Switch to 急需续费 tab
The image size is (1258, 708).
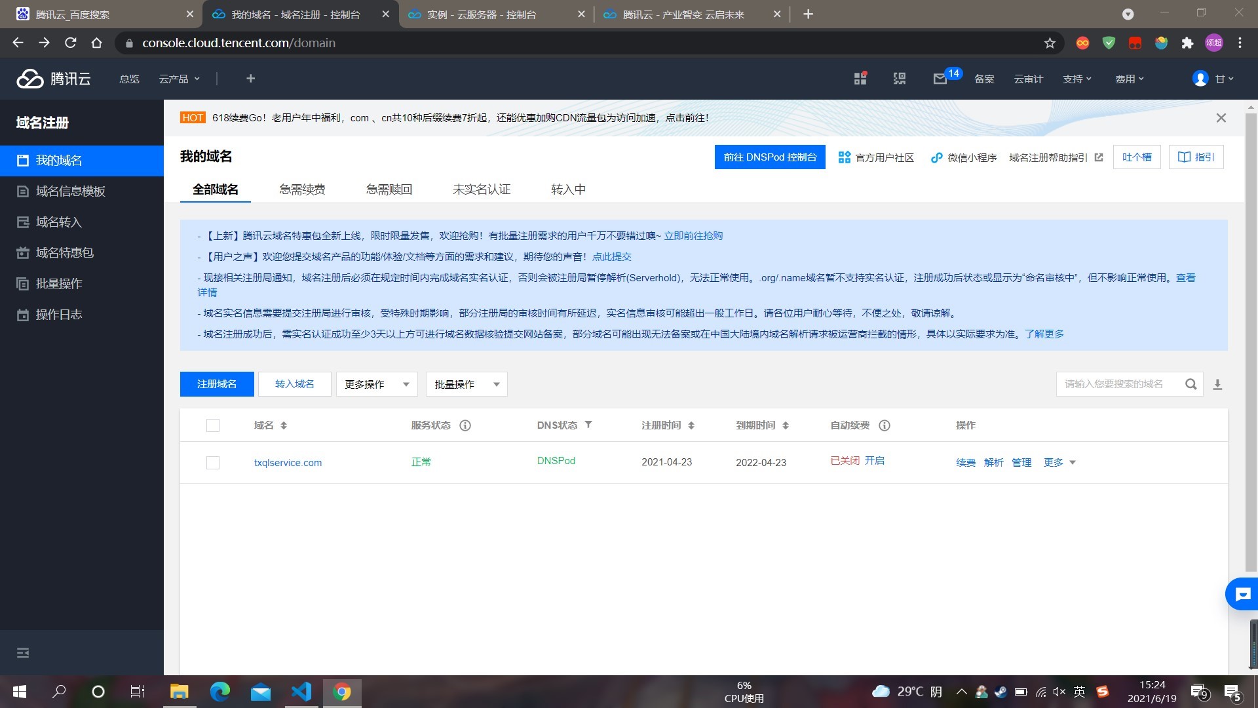[302, 189]
